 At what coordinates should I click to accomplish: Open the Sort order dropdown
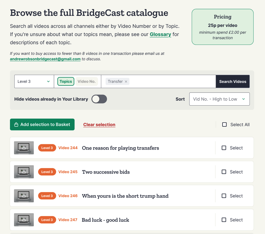(x=219, y=99)
